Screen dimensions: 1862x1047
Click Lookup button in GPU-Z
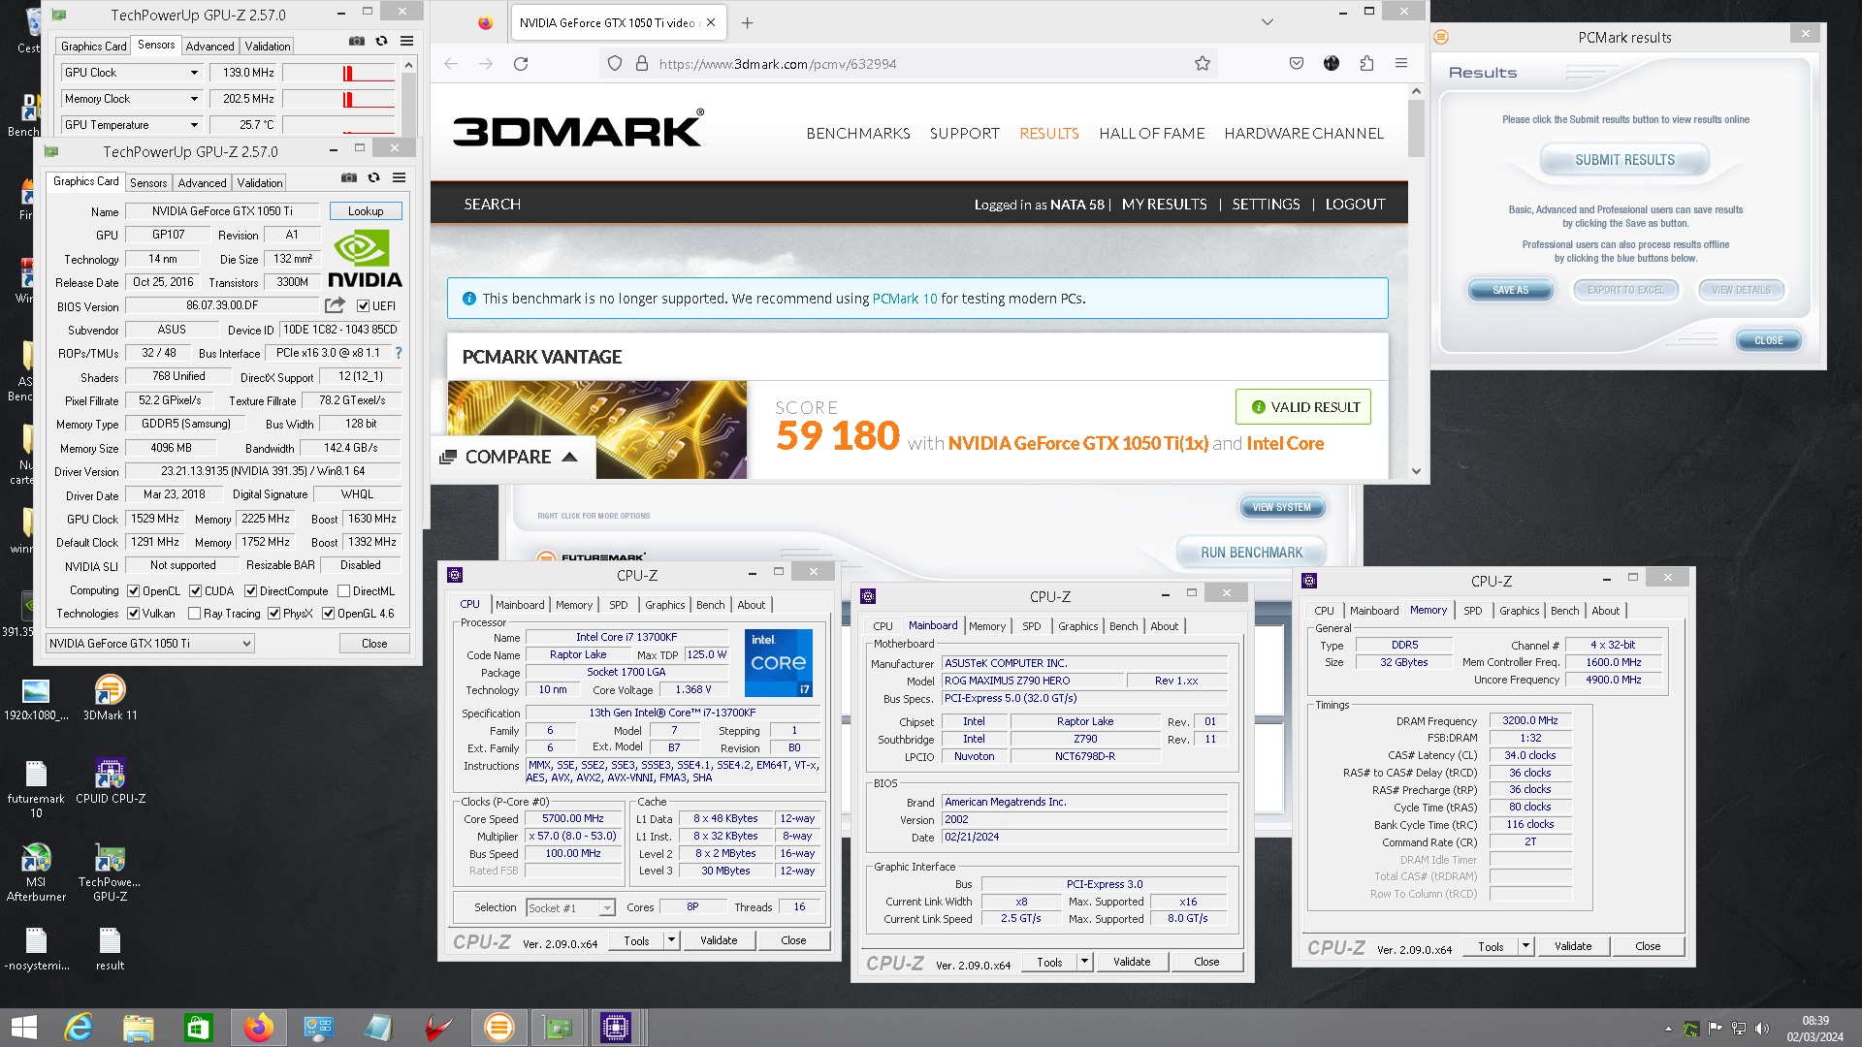coord(366,211)
